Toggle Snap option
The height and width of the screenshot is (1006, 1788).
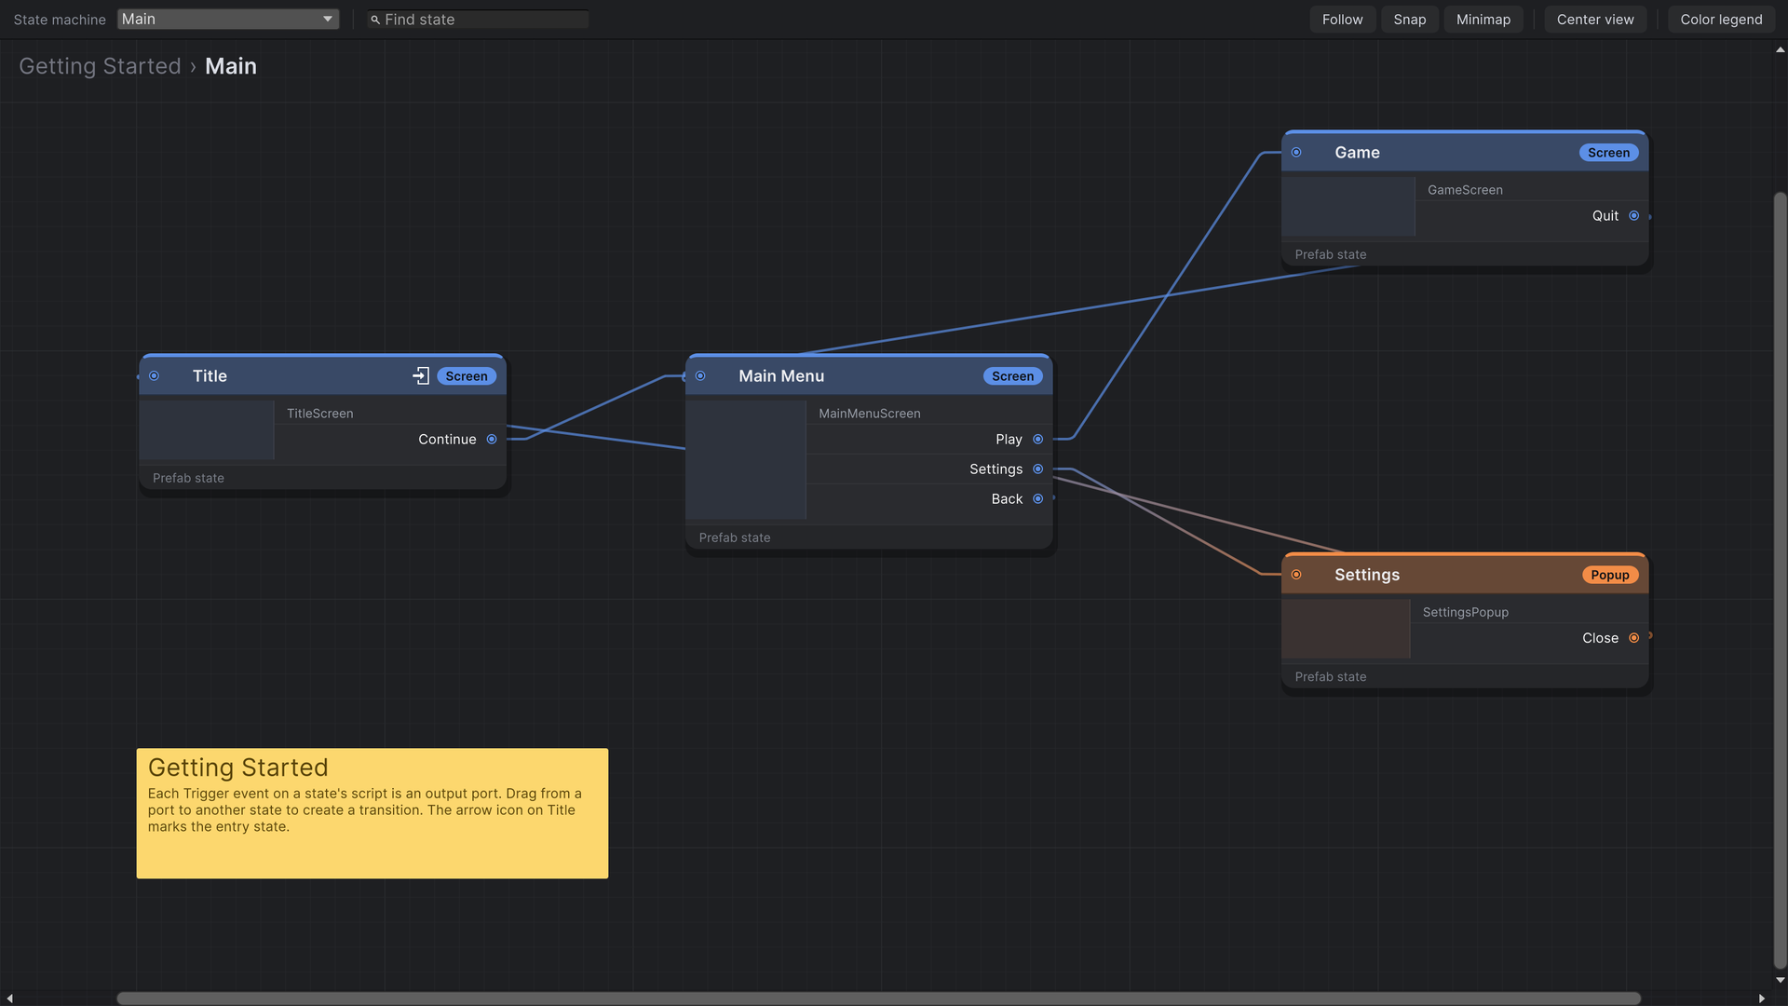click(x=1410, y=20)
